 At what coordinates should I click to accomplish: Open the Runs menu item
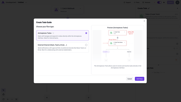[137, 2]
